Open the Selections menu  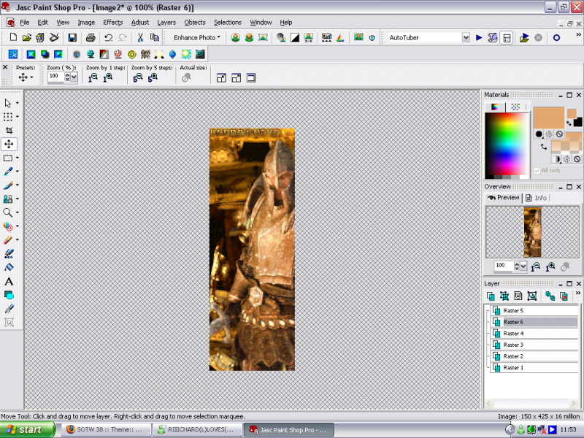click(228, 23)
